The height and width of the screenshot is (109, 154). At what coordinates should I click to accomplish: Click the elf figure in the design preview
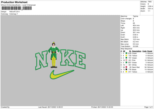coord(54,55)
